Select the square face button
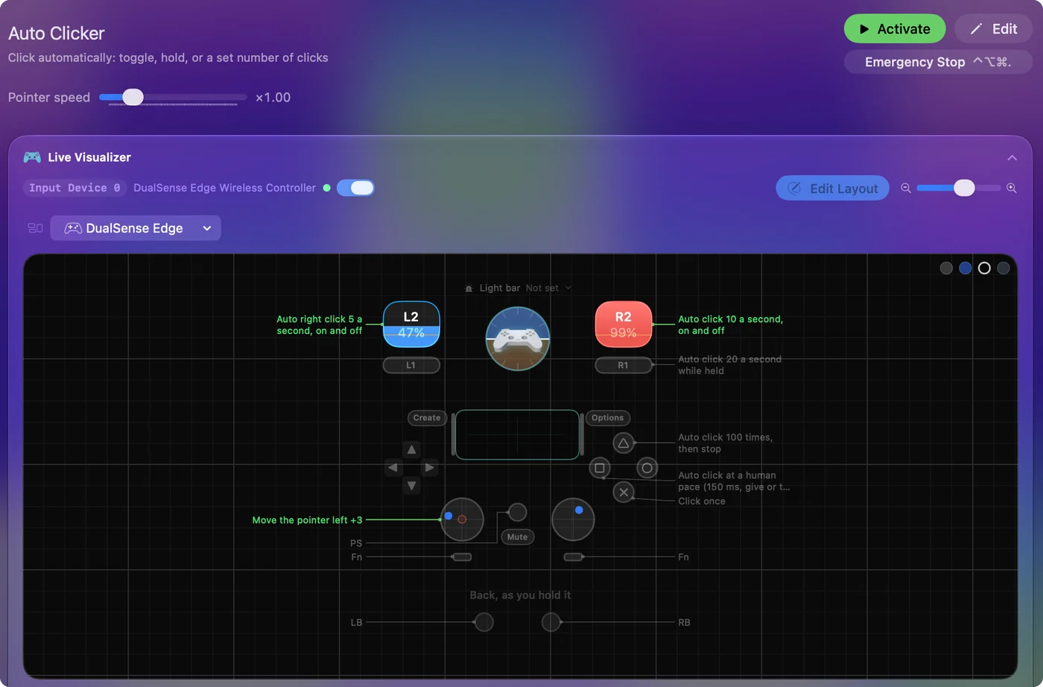 (x=600, y=468)
